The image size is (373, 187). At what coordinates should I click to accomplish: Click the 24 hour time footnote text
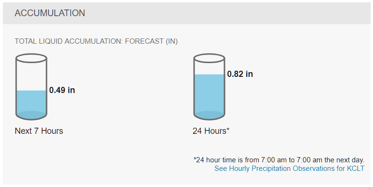279,159
